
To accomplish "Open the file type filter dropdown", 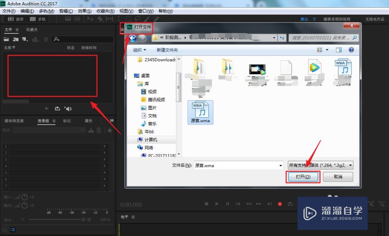I will [350, 165].
